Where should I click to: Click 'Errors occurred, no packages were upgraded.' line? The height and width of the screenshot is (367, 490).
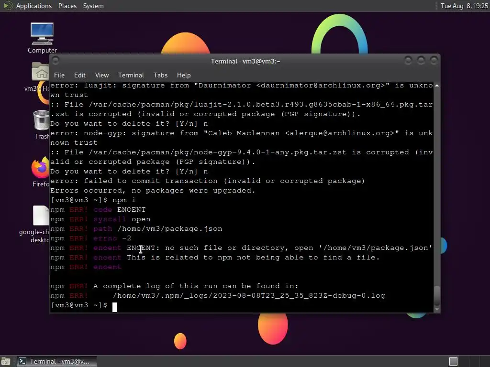click(x=153, y=190)
